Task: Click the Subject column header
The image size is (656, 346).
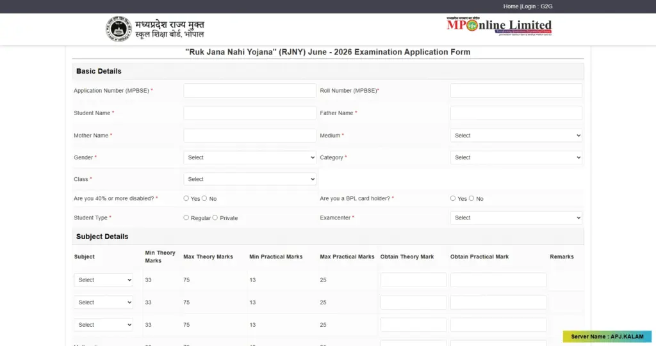Action: [x=85, y=256]
